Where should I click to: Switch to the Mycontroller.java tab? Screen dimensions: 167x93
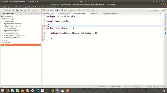63,14
